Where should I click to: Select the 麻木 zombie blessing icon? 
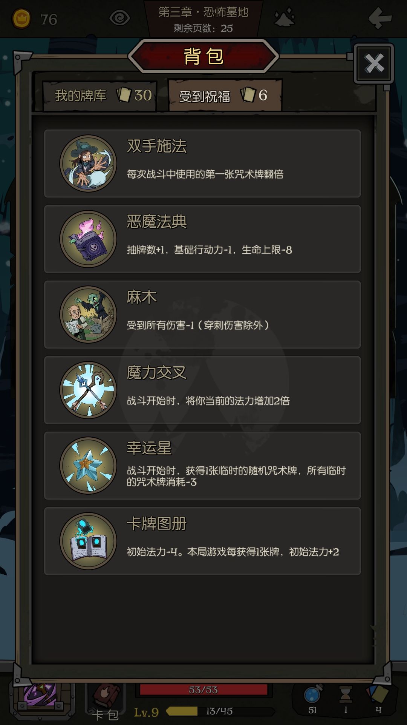point(88,315)
